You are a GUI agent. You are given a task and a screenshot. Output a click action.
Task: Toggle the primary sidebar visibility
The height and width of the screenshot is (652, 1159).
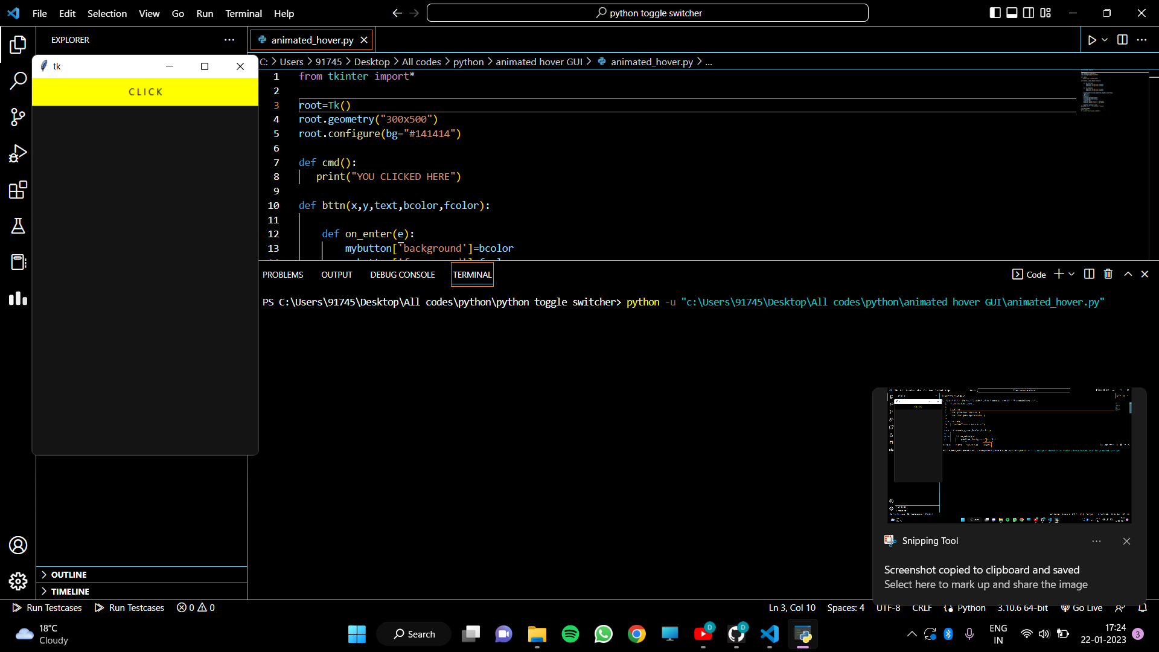coord(995,13)
